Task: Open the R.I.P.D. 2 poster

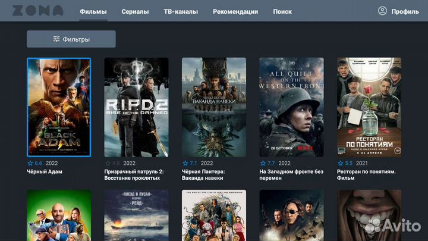Action: point(136,107)
